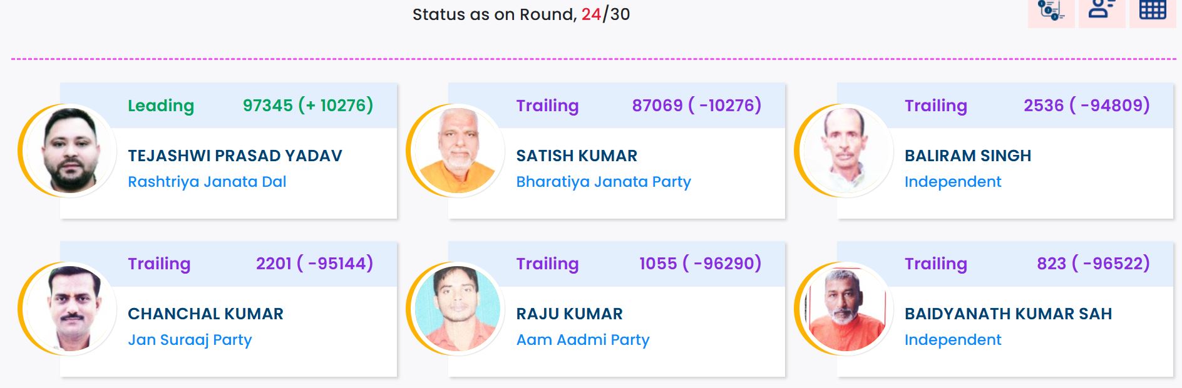The height and width of the screenshot is (388, 1182).
Task: Click Baidyanath Kumar Sah's photo
Action: coord(846,309)
